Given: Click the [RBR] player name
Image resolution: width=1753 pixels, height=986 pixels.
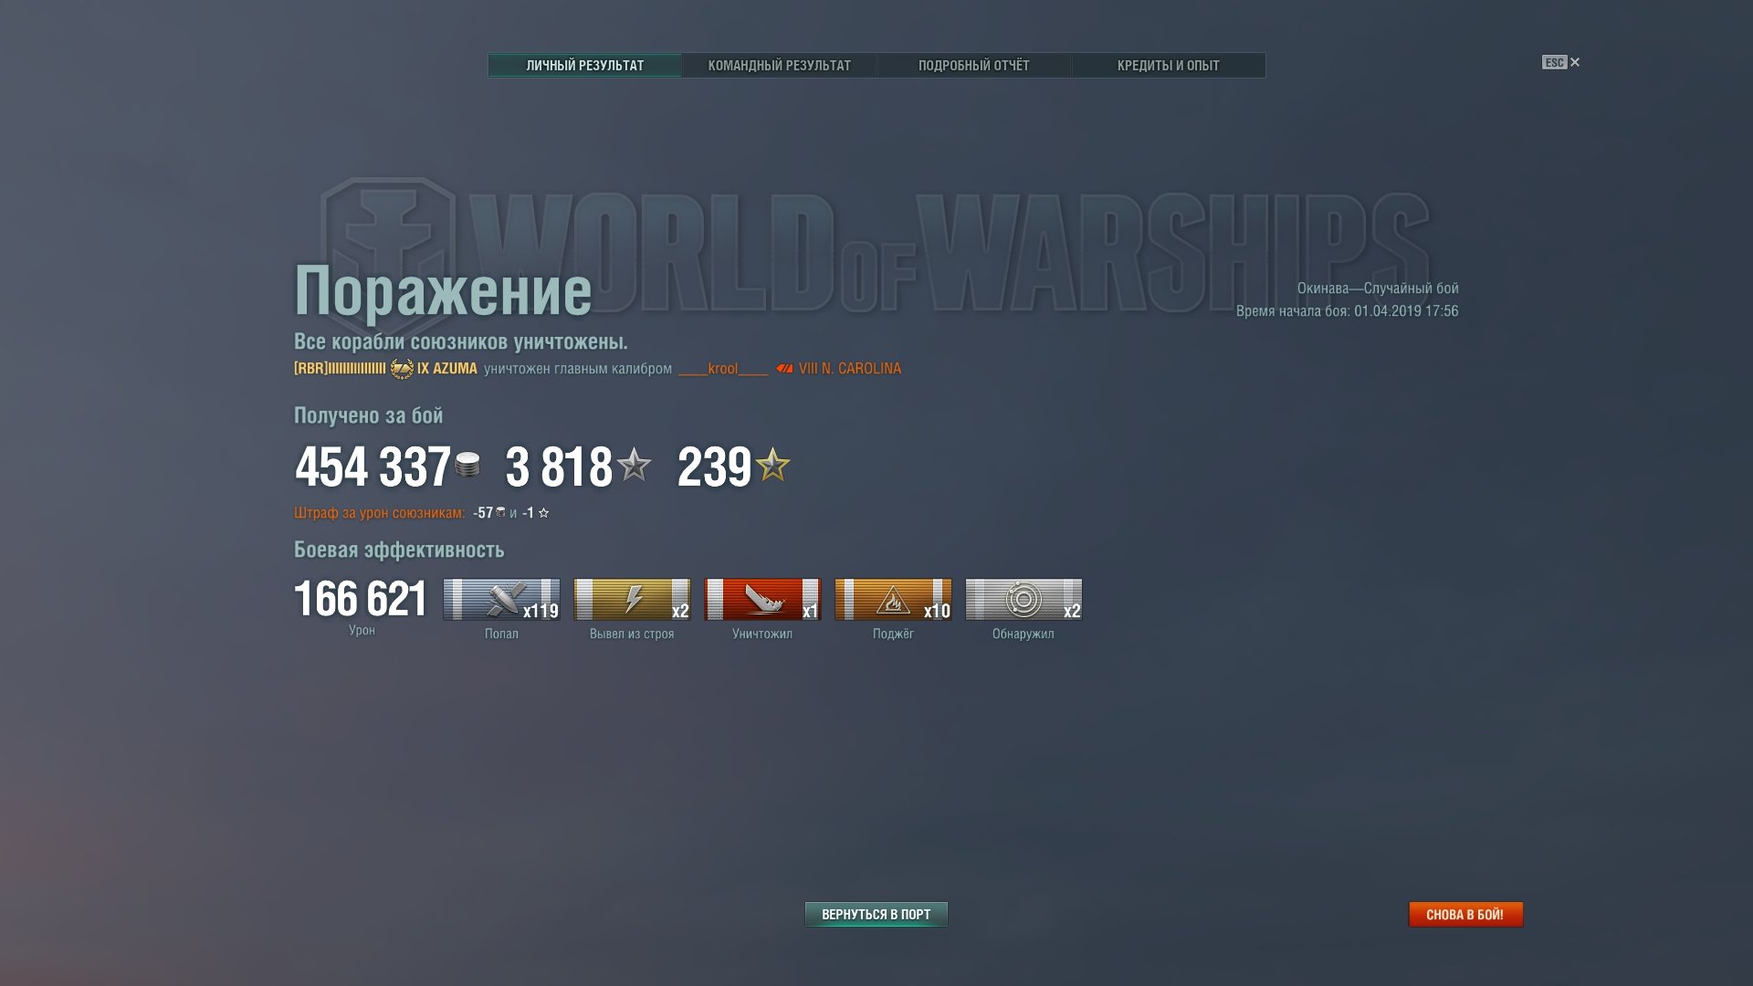Looking at the screenshot, I should [x=340, y=369].
